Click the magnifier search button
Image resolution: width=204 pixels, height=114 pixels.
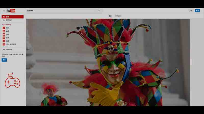(99, 11)
